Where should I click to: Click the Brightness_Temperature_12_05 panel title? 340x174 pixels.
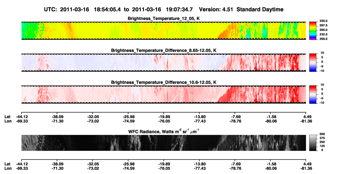[164, 19]
